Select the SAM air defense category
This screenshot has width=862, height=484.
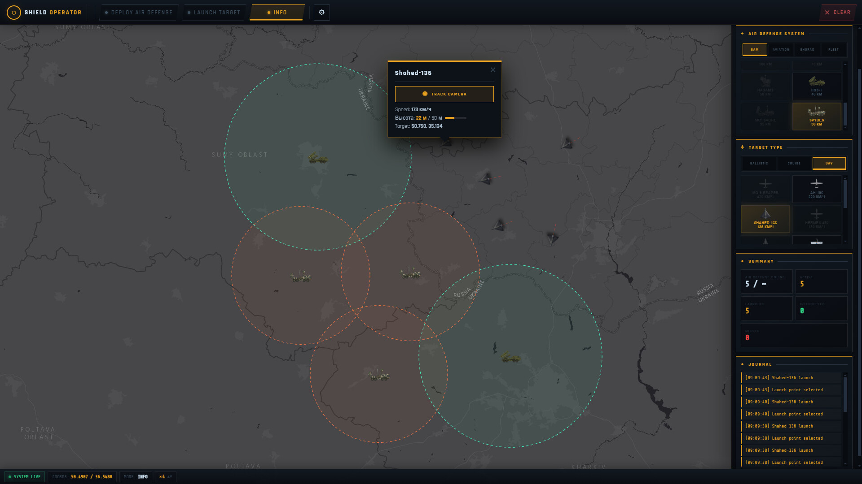(755, 50)
